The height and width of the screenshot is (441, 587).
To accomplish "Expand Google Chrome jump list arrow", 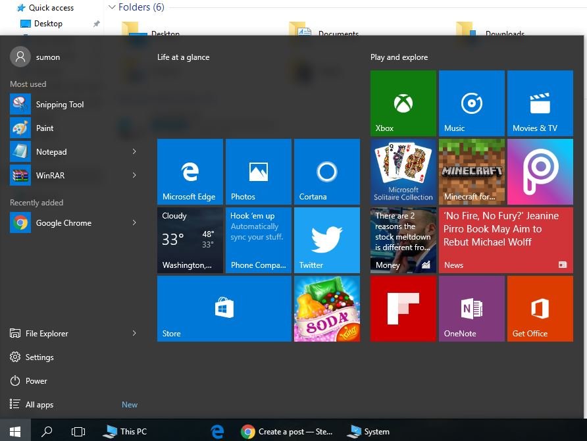I will pos(134,222).
